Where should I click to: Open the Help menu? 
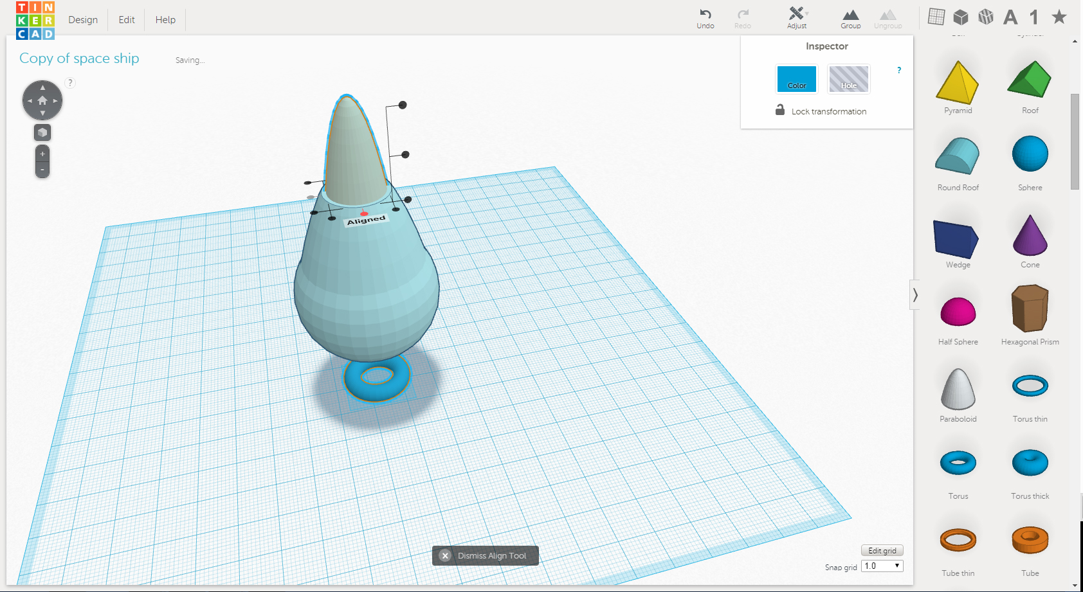[x=165, y=20]
